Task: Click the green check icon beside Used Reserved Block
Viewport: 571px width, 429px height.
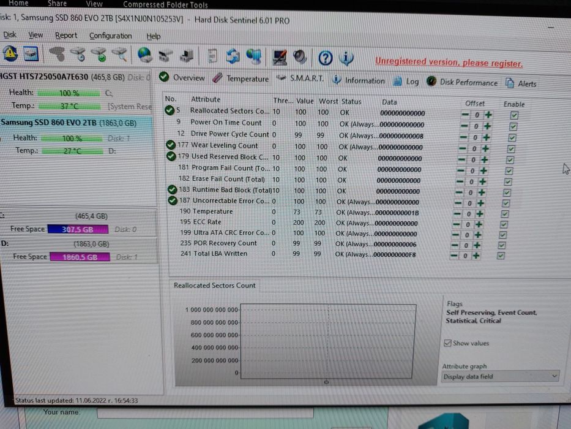Action: tap(171, 156)
